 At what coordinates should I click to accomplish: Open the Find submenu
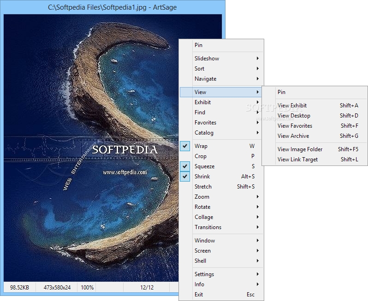tap(221, 112)
